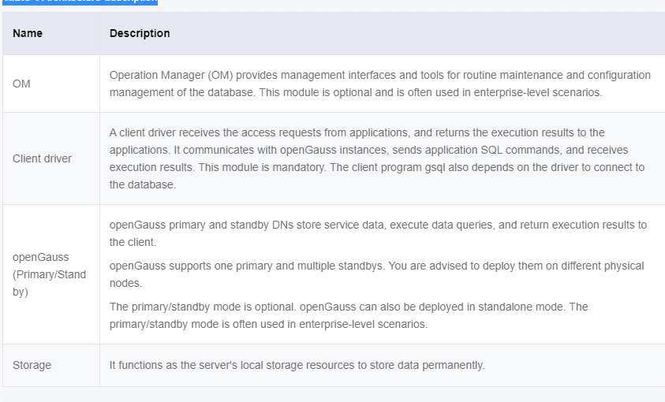Click the Storage description about local storage resources
665x402 pixels.
point(297,365)
